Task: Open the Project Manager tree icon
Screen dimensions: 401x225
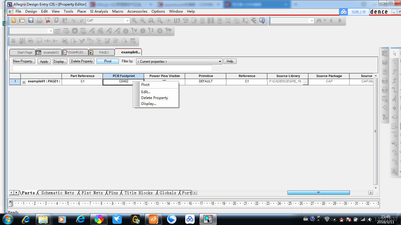Action: point(254,21)
